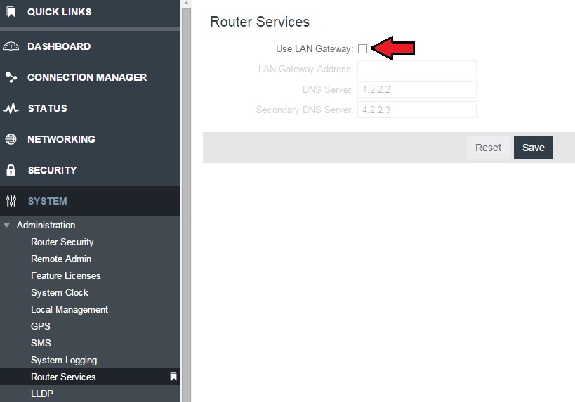
Task: Click the Status pulse icon
Action: (x=11, y=108)
